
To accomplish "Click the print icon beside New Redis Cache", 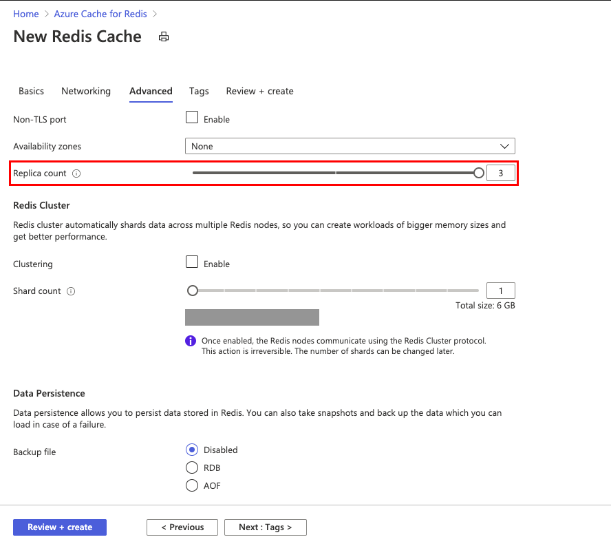I will pos(164,37).
